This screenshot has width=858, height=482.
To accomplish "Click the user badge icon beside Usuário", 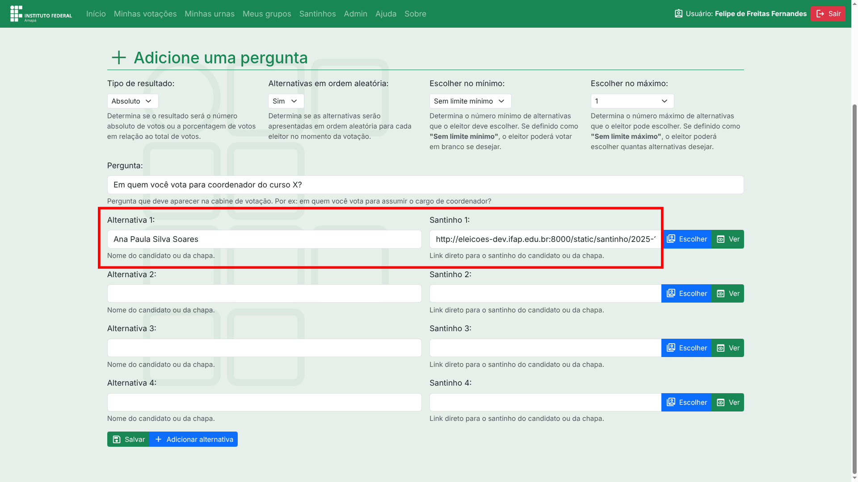I will click(678, 14).
